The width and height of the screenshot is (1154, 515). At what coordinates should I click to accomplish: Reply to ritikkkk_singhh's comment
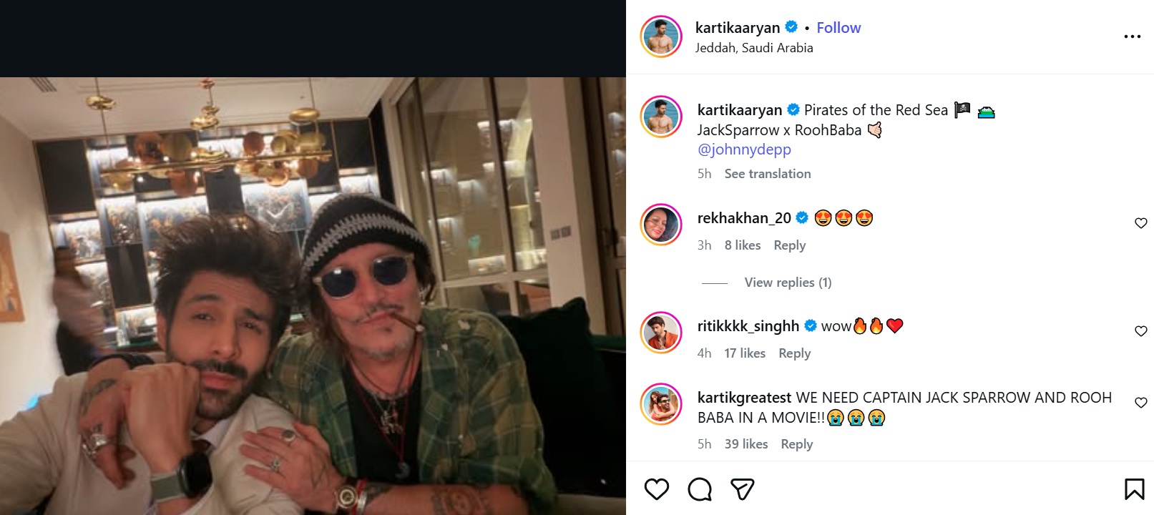point(795,353)
